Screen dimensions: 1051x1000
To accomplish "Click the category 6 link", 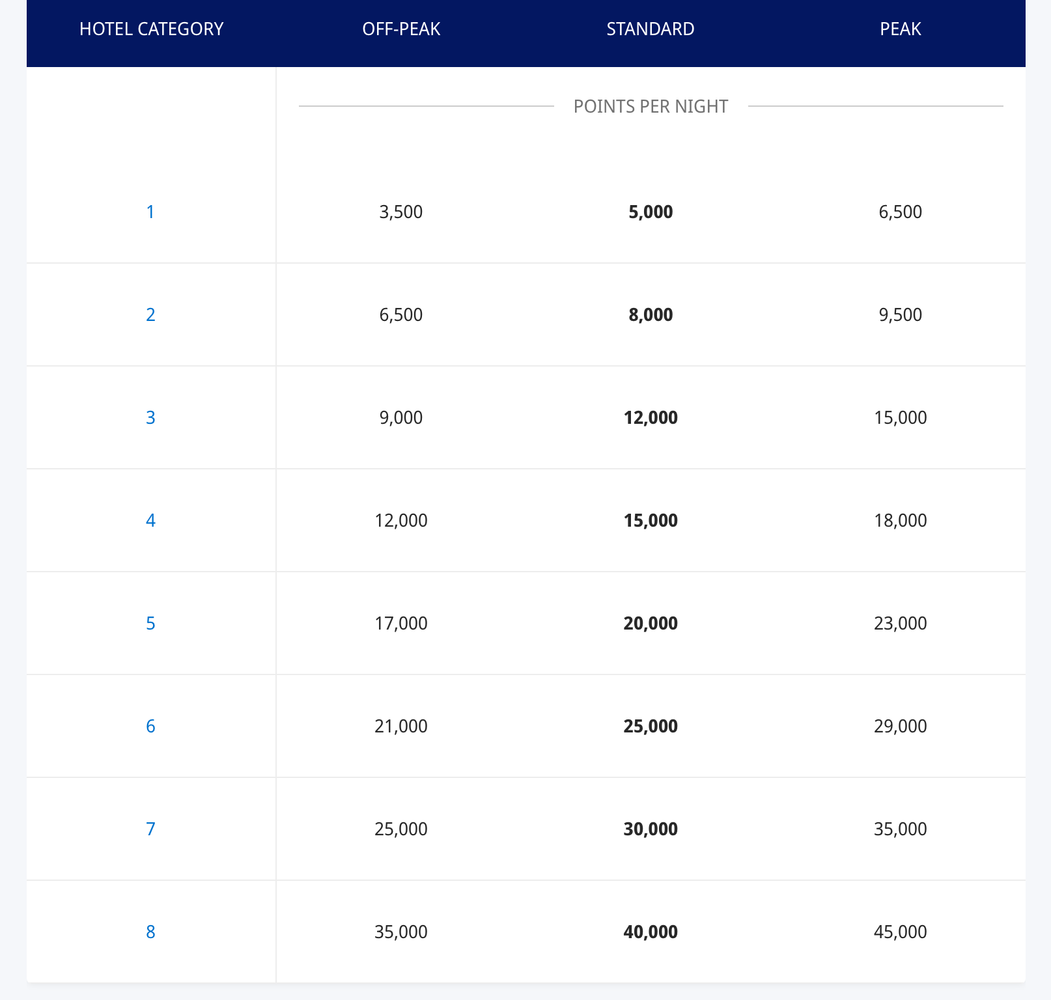I will point(150,727).
